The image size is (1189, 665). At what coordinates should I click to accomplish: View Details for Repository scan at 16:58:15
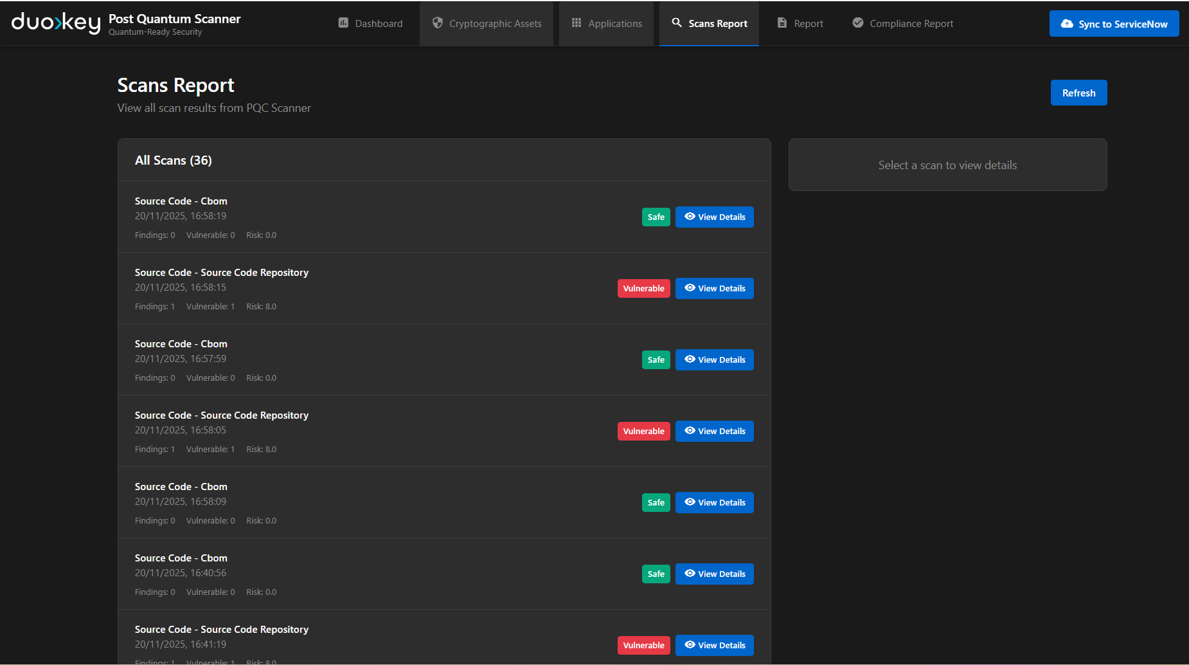point(714,288)
